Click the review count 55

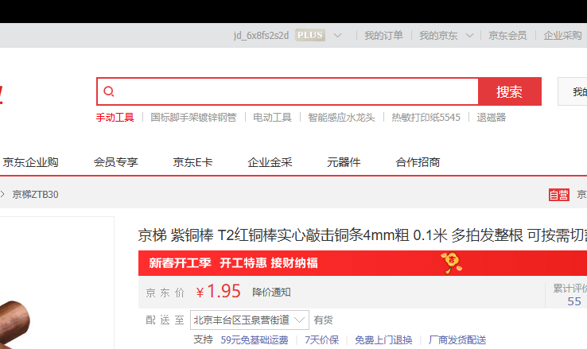574,301
